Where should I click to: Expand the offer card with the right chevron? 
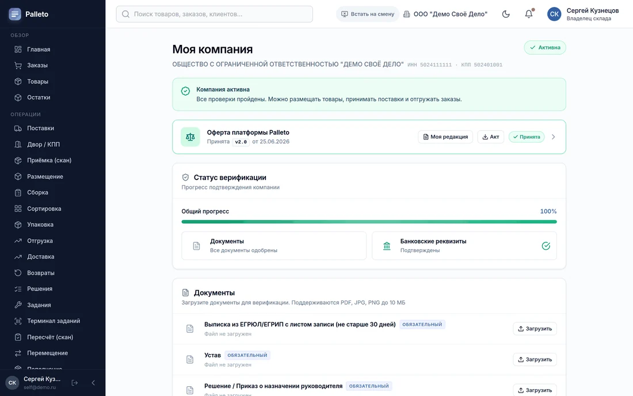[554, 137]
